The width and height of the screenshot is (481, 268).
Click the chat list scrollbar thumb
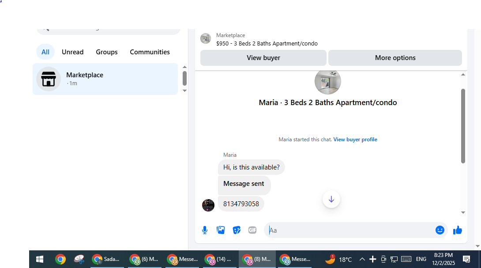[184, 78]
